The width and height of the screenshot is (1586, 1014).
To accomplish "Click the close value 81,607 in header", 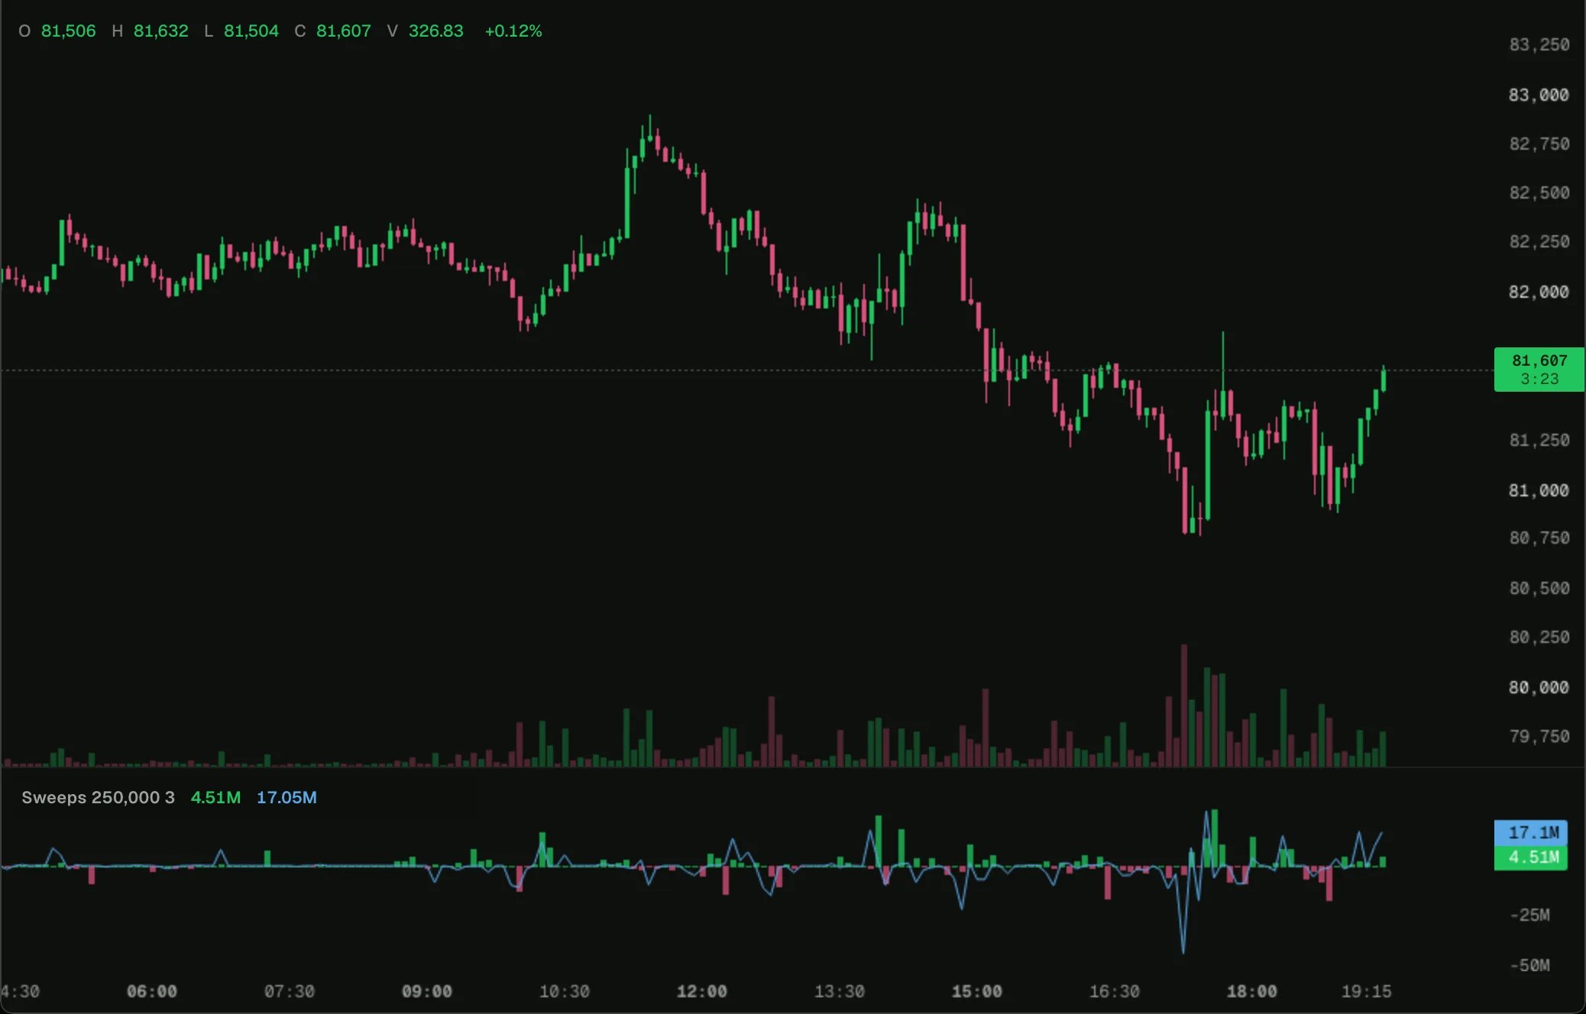I will 343,31.
